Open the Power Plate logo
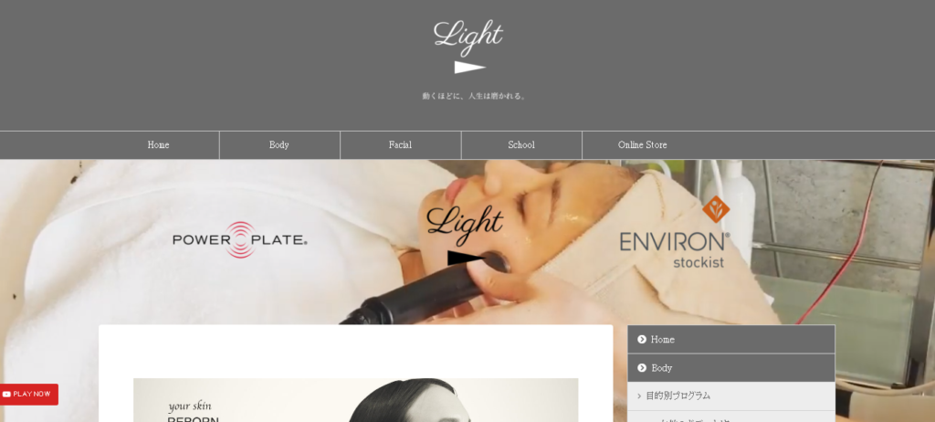The image size is (935, 422). [x=240, y=240]
